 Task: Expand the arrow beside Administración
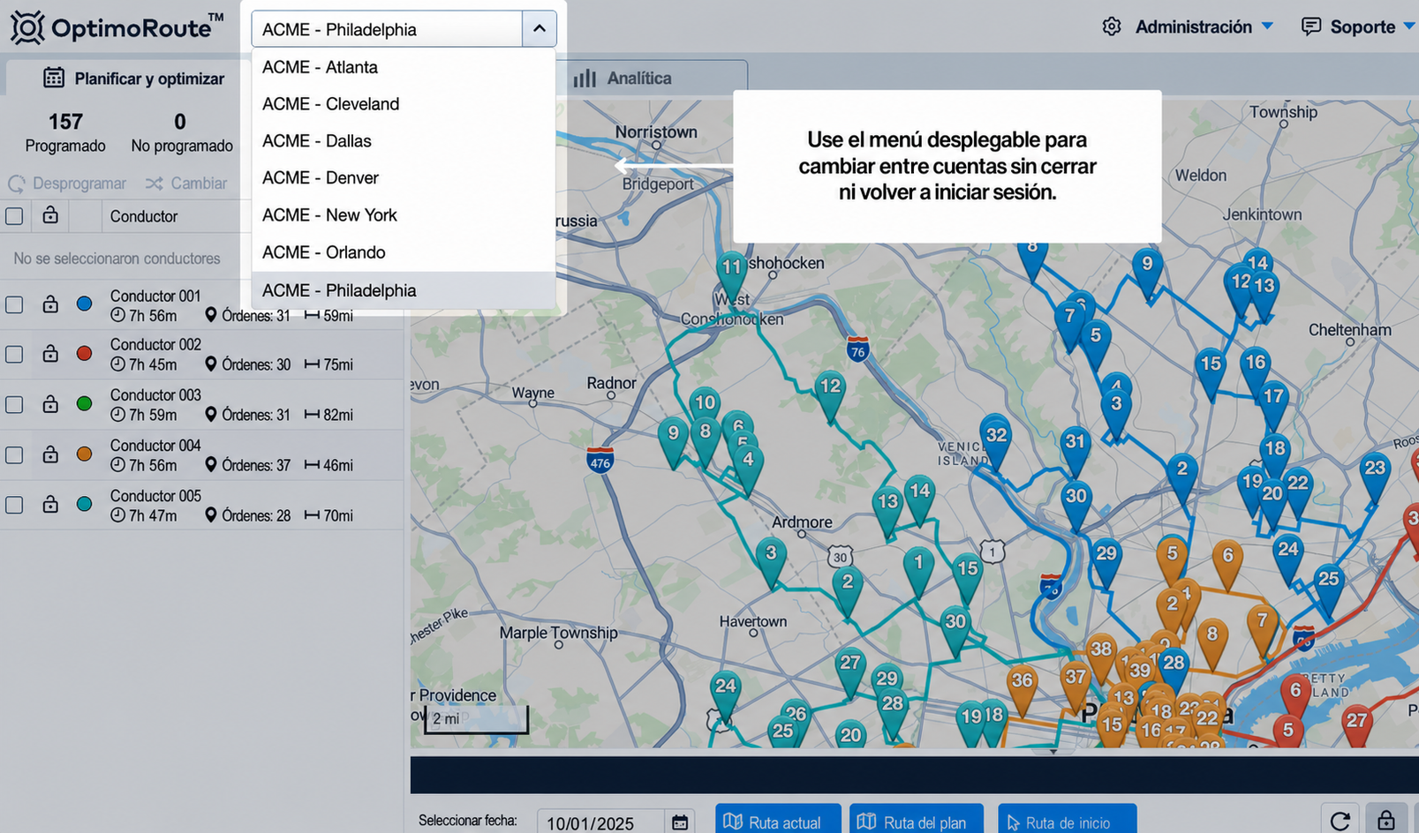[1268, 26]
